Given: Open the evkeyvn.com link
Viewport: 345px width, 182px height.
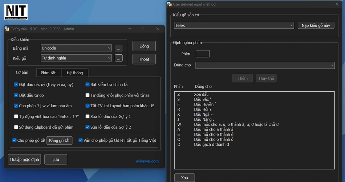Looking at the screenshot, I should coord(147,161).
